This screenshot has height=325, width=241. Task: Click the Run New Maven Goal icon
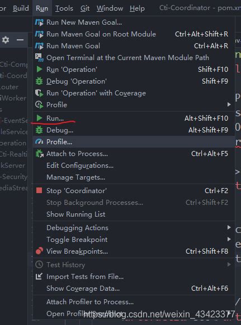click(39, 22)
